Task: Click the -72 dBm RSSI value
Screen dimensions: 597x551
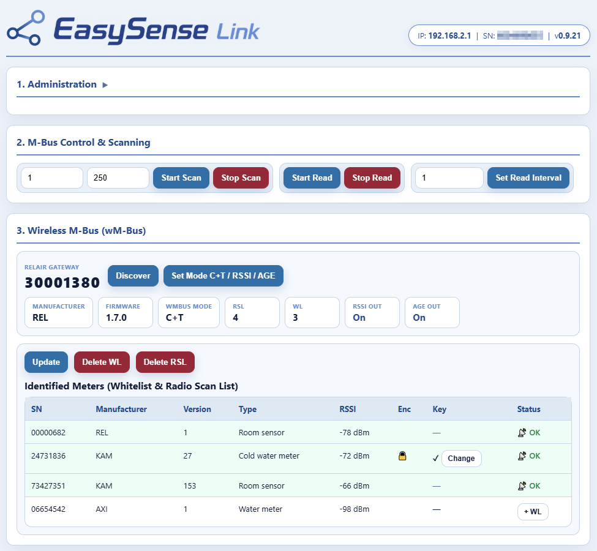Action: click(x=355, y=456)
